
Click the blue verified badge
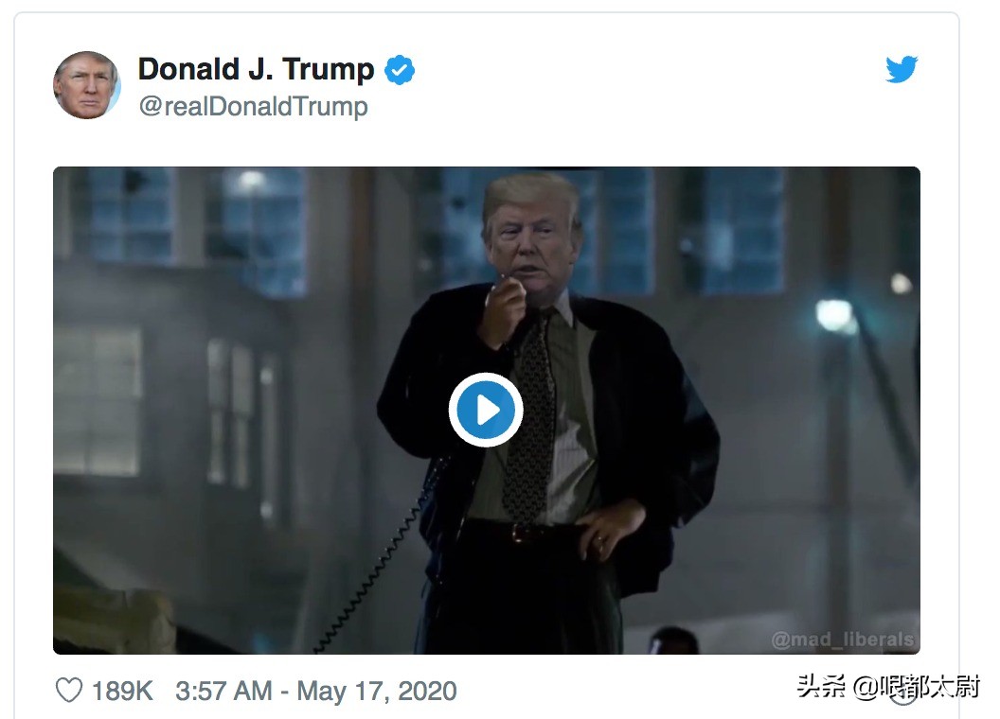pos(399,70)
